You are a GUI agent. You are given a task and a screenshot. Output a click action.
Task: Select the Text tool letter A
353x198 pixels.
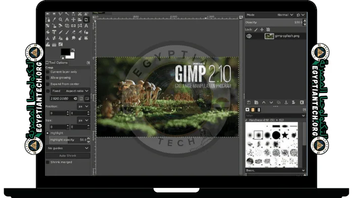86,26
